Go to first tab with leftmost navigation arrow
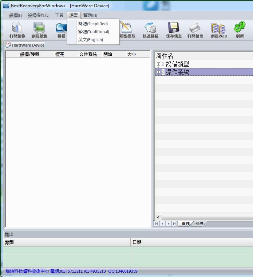 click(x=157, y=223)
